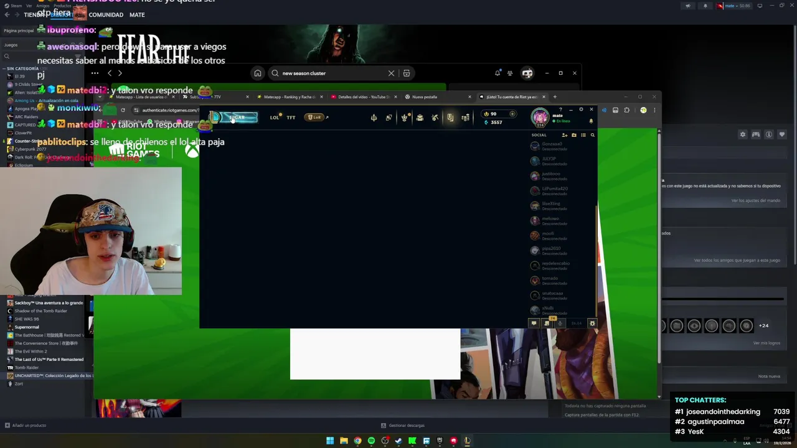The height and width of the screenshot is (448, 797).
Task: Switch to 'Matecapp - Lista de usuarios' browser tab
Action: [142, 96]
